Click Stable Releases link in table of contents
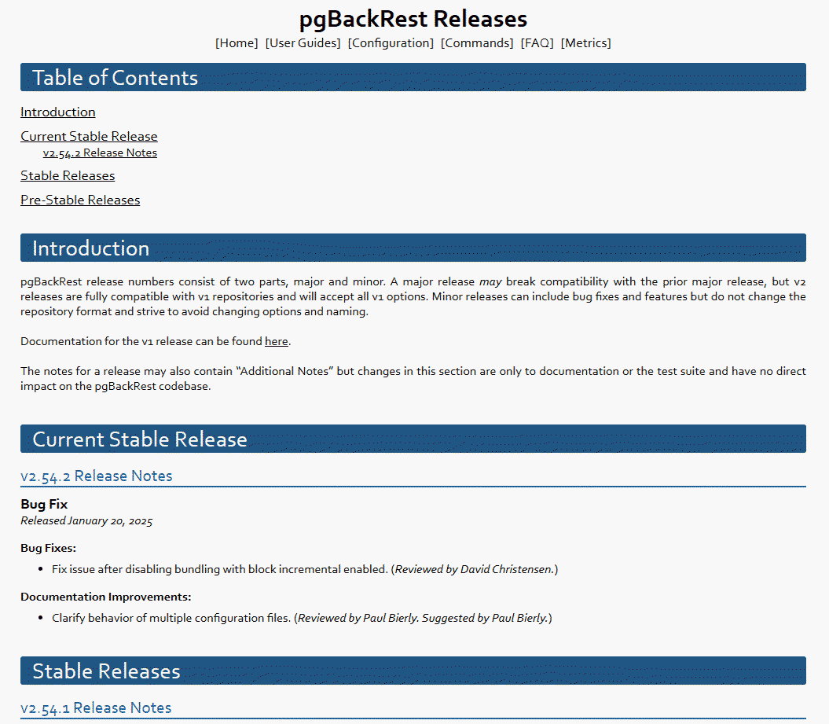The width and height of the screenshot is (829, 724). click(68, 176)
